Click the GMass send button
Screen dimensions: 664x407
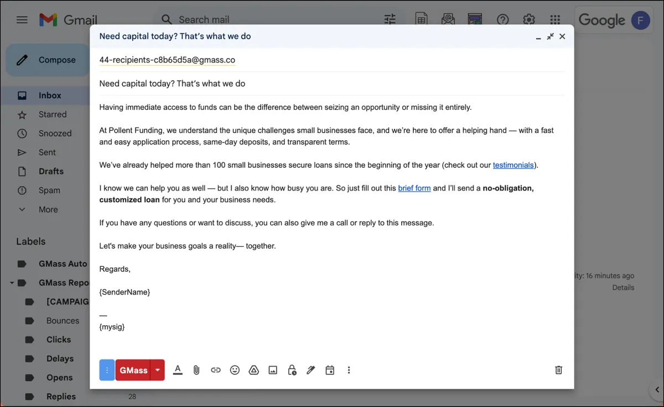coord(133,370)
